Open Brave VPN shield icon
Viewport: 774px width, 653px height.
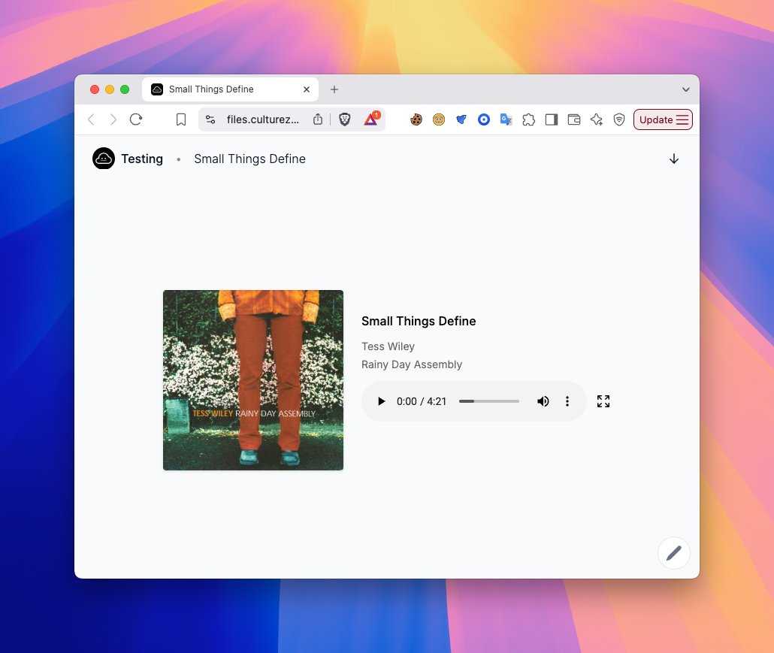tap(619, 119)
